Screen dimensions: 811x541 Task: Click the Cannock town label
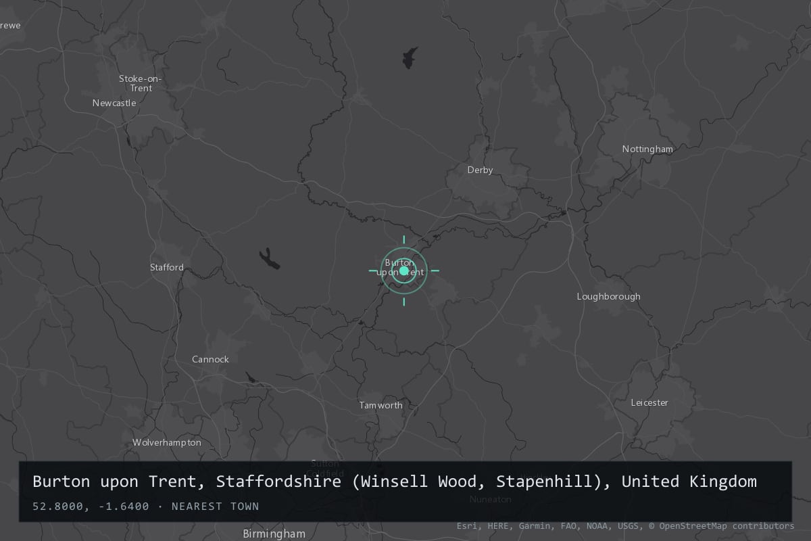210,359
